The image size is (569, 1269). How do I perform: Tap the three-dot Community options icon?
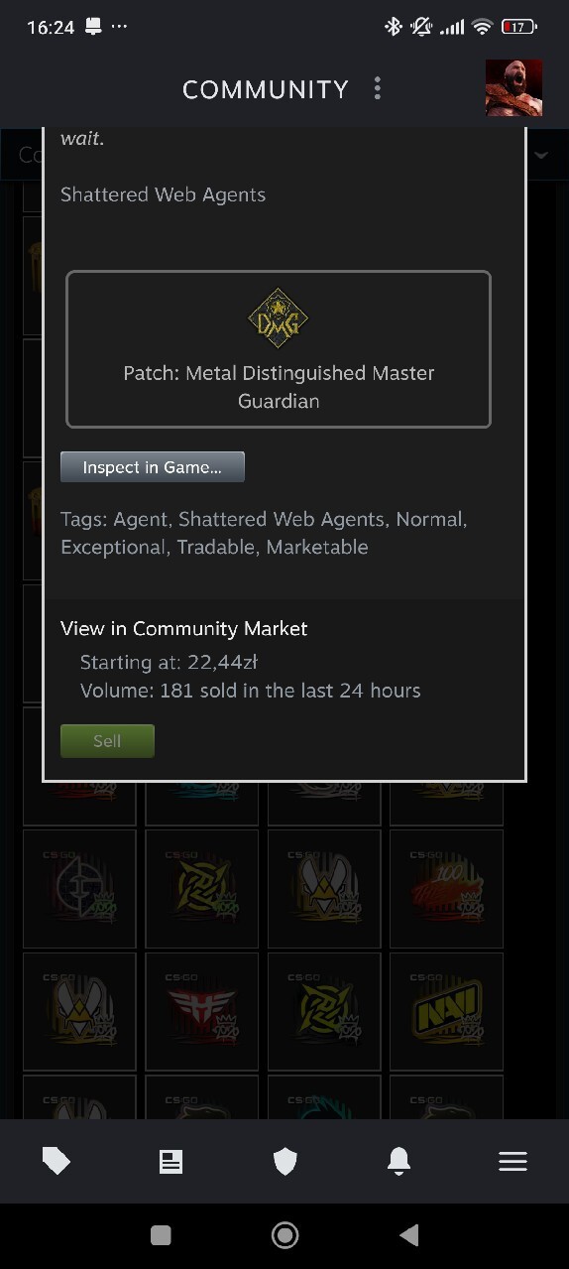click(x=378, y=88)
